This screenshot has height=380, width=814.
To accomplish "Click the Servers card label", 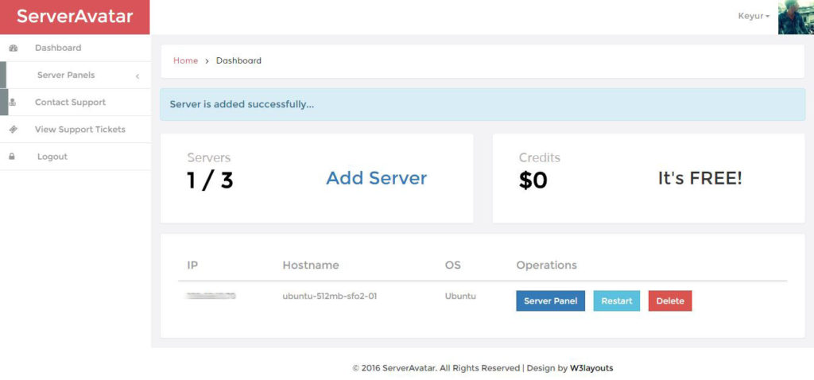I will (x=209, y=158).
